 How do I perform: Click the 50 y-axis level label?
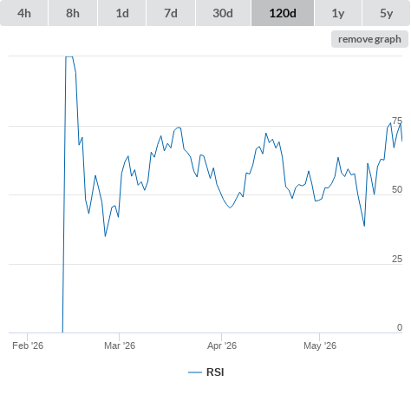pos(397,189)
